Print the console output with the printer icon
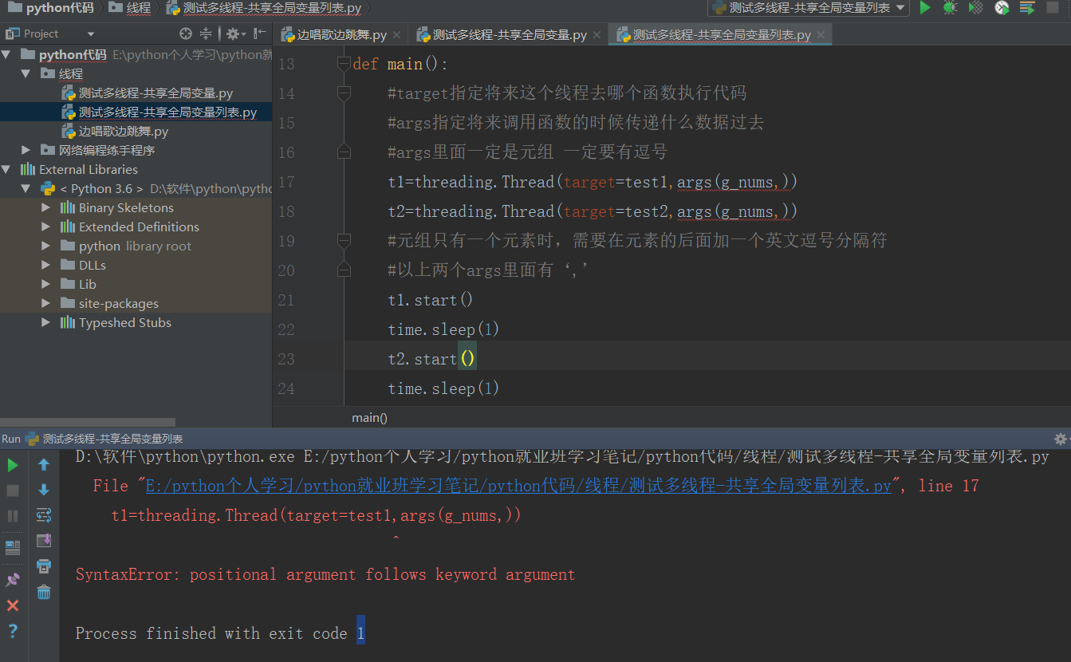Viewport: 1071px width, 662px height. (x=44, y=566)
